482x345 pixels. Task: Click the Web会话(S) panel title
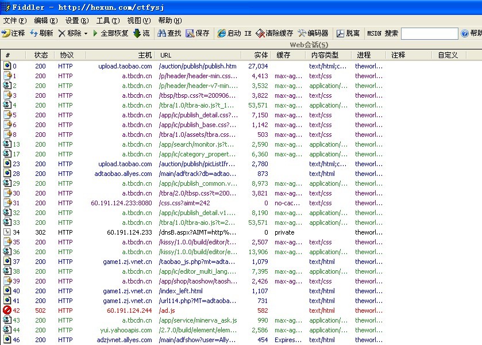pyautogui.click(x=309, y=45)
